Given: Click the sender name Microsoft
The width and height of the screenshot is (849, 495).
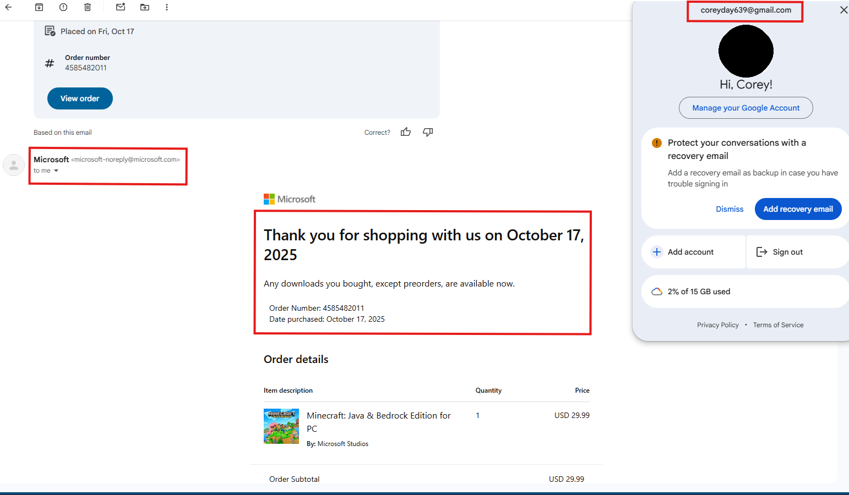Looking at the screenshot, I should (51, 159).
